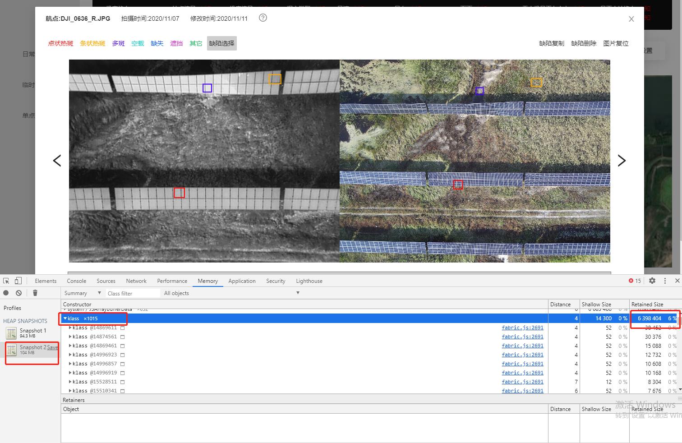The width and height of the screenshot is (682, 443).
Task: Toggle the 空载 defect category
Action: [x=138, y=43]
